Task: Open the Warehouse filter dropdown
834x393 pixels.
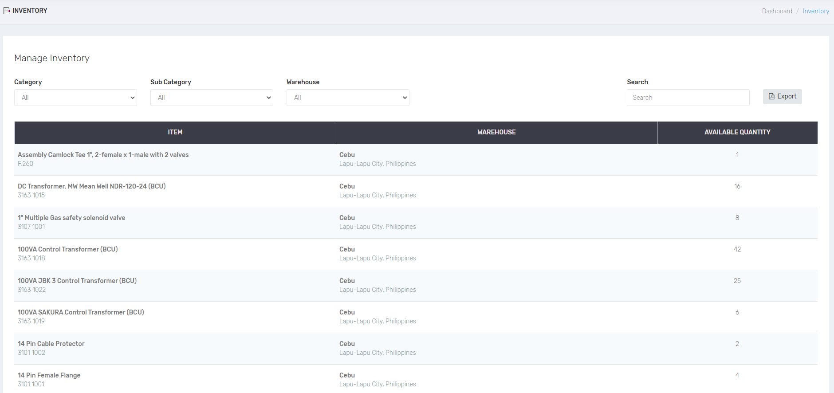Action: tap(348, 98)
